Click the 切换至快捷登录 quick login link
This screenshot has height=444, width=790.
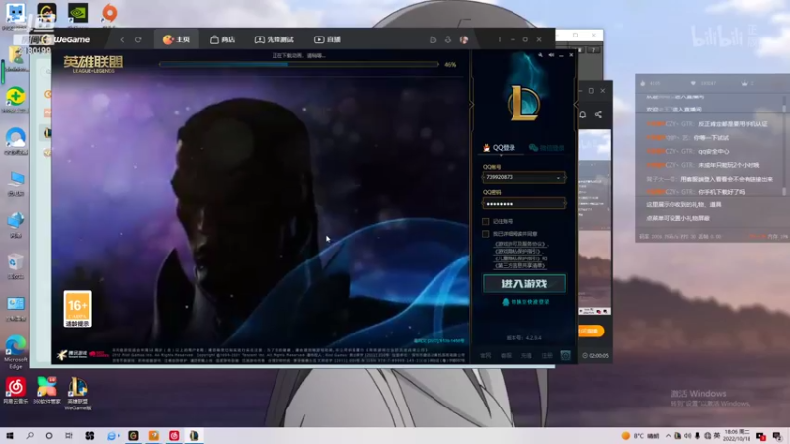coord(525,302)
